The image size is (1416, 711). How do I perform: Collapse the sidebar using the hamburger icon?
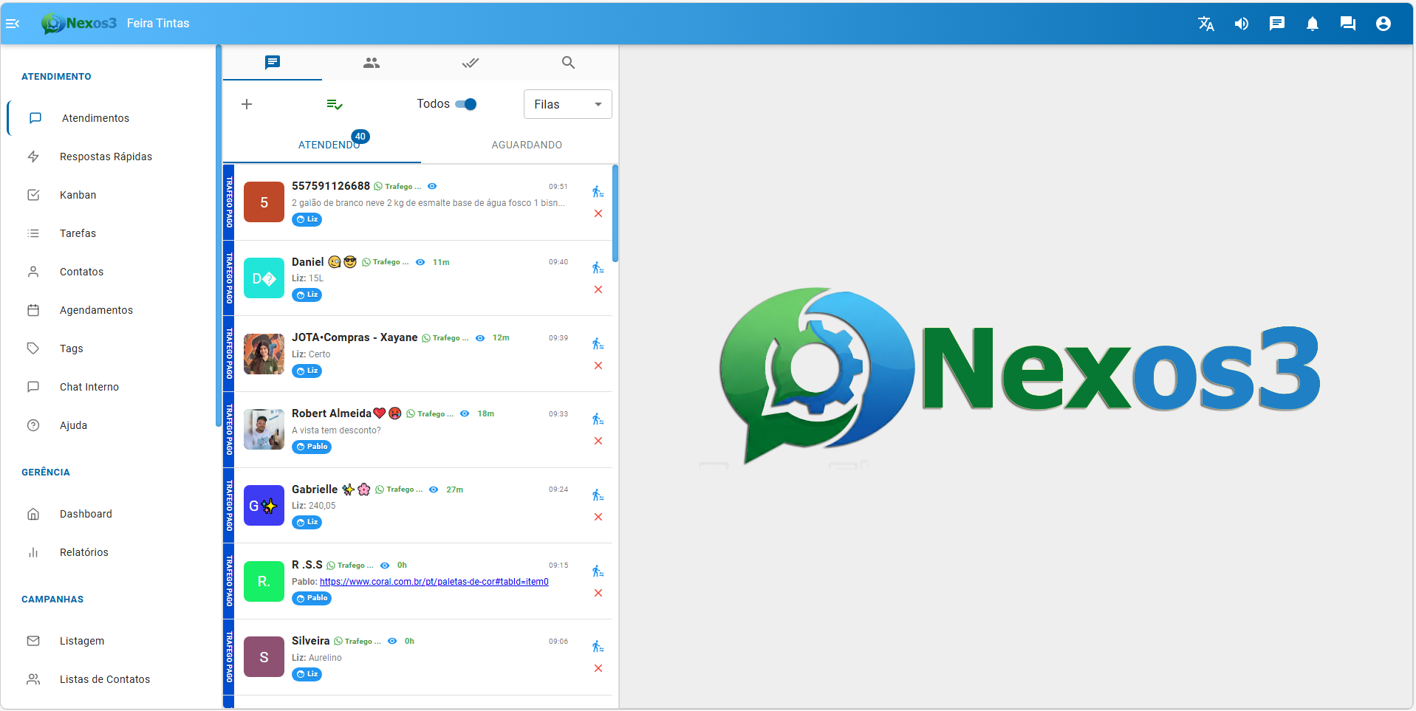(13, 23)
